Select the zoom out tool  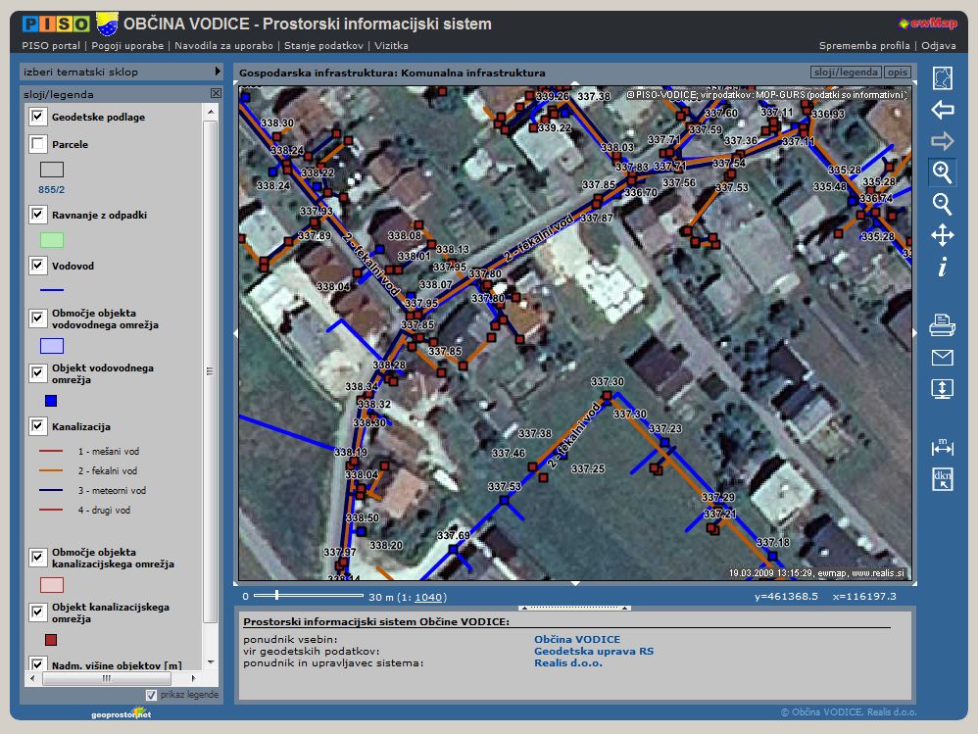942,204
